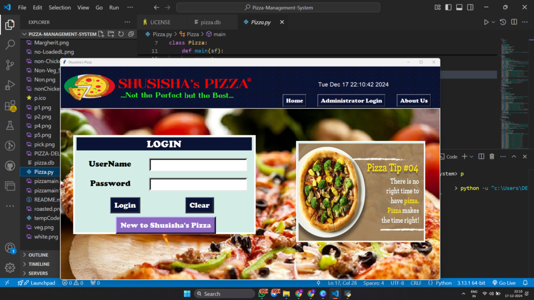This screenshot has width=534, height=300.
Task: Open the run button dropdown arrow
Action: (493, 22)
